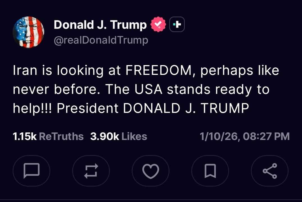Reply using the comment bubble icon
The image size is (302, 202).
point(32,171)
